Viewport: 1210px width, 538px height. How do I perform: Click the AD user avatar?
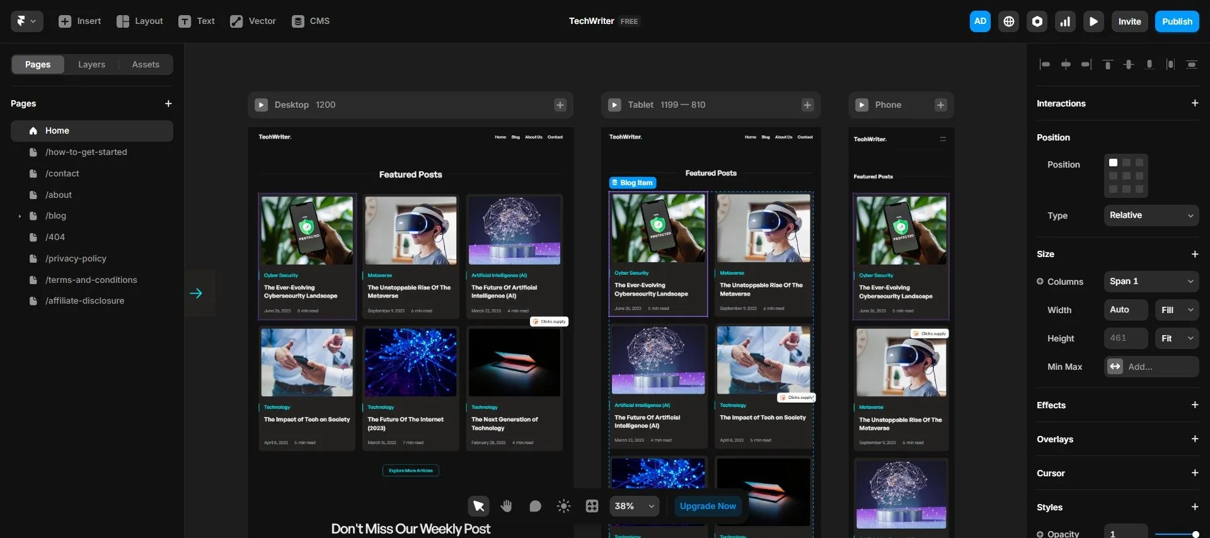click(980, 21)
